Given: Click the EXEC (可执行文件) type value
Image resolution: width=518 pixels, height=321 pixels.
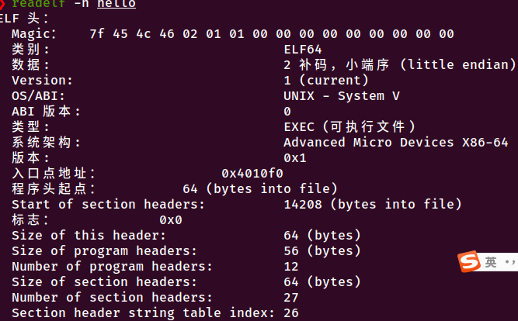Looking at the screenshot, I should tap(349, 127).
